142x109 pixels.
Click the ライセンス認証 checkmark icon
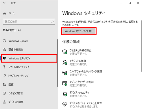pyautogui.click(x=4, y=93)
